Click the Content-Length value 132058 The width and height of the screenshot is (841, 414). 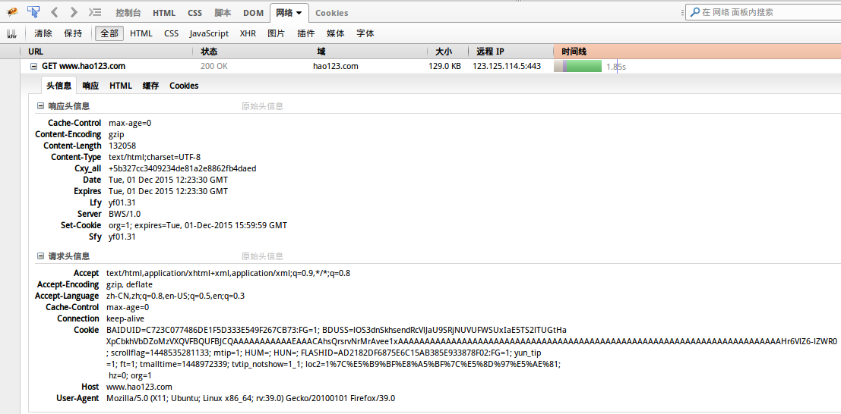click(122, 146)
